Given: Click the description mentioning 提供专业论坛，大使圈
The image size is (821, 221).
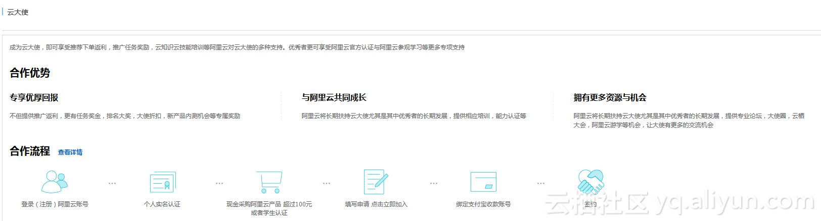Looking at the screenshot, I should point(689,121).
